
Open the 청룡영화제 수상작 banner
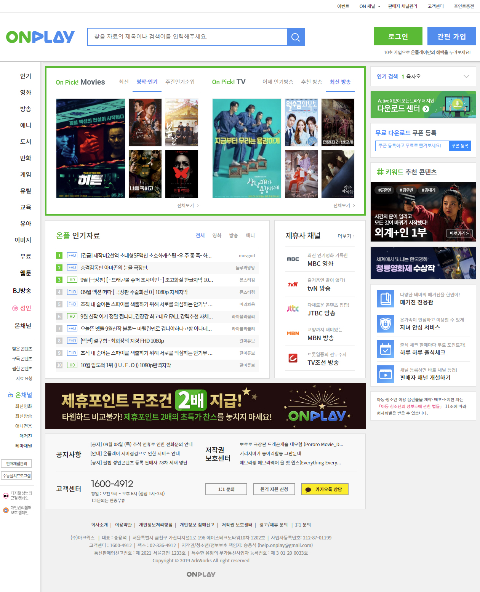(423, 263)
